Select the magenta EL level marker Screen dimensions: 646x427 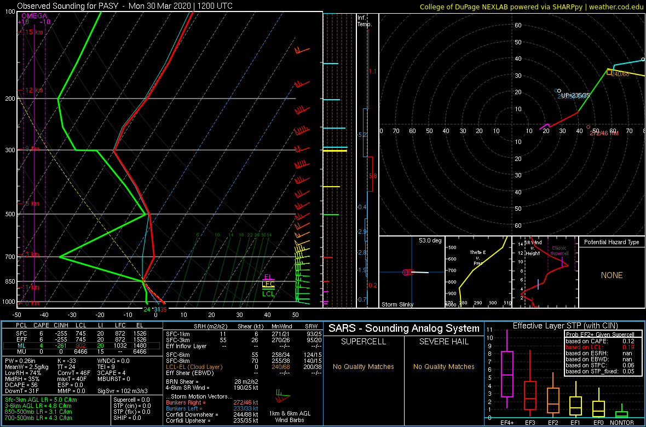(268, 278)
